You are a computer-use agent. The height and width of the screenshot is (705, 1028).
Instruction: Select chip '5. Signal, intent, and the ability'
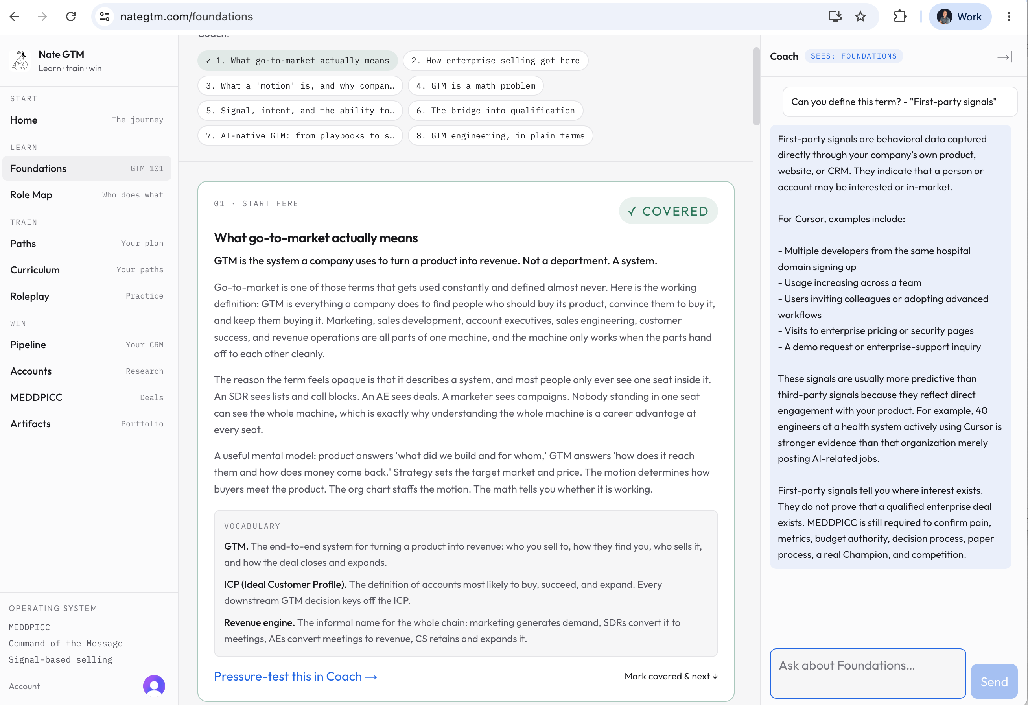300,111
